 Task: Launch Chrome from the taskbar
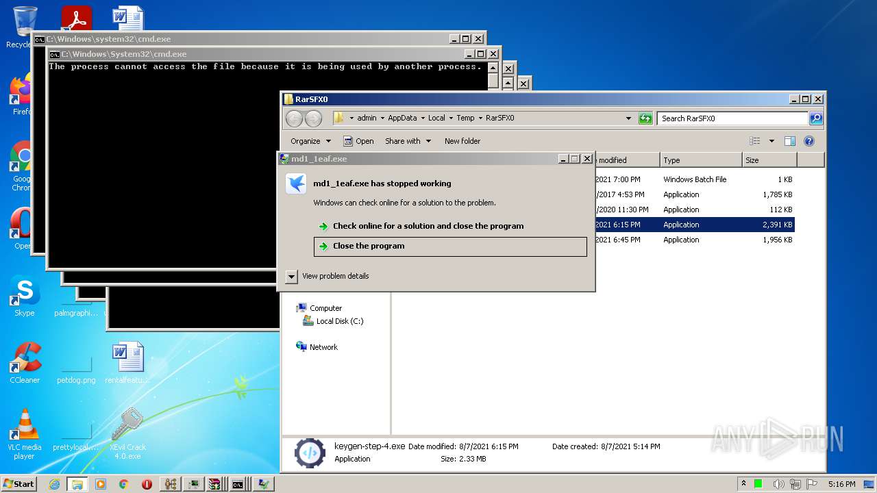[x=124, y=484]
